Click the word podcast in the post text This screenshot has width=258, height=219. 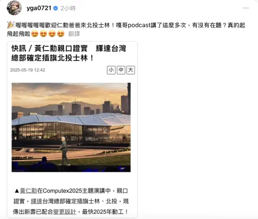tap(139, 25)
